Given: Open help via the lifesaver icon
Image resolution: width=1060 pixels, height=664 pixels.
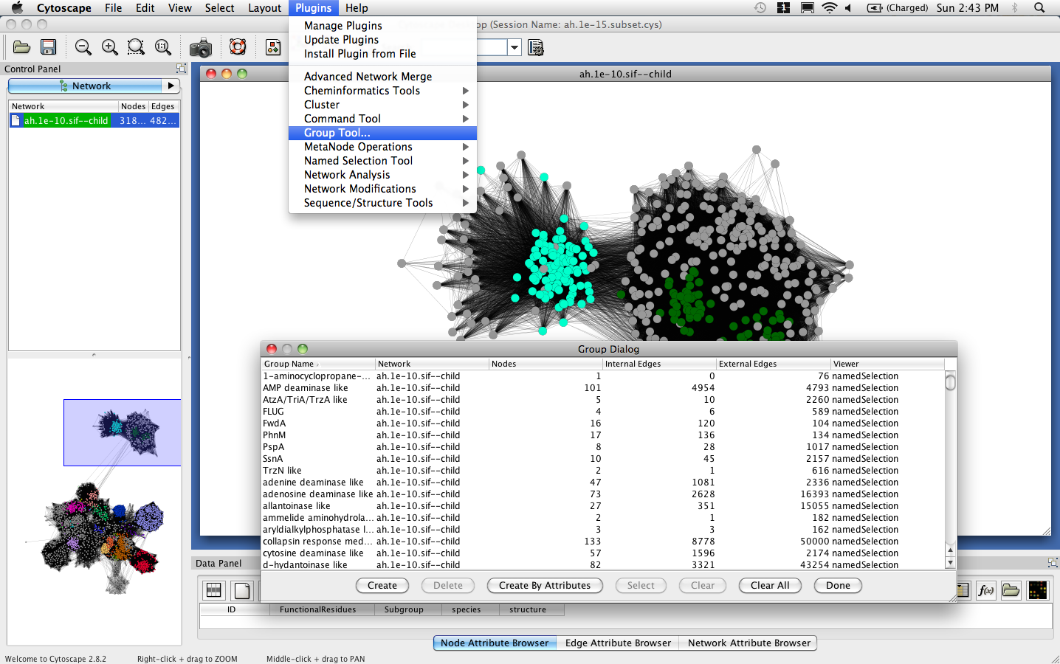Looking at the screenshot, I should [238, 48].
